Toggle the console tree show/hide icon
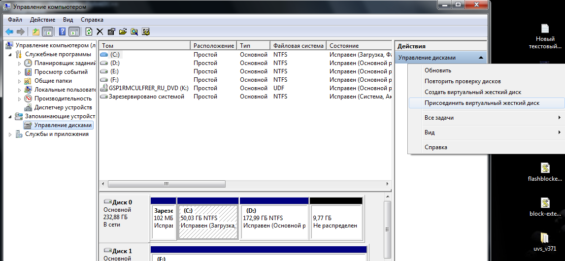Image resolution: width=565 pixels, height=261 pixels. pyautogui.click(x=47, y=32)
